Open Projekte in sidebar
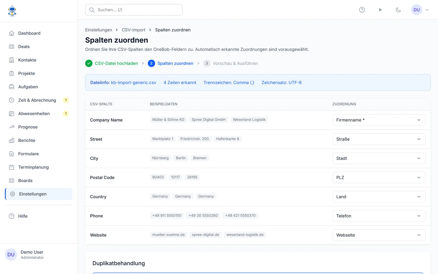Image resolution: width=438 pixels, height=274 pixels. [39, 73]
